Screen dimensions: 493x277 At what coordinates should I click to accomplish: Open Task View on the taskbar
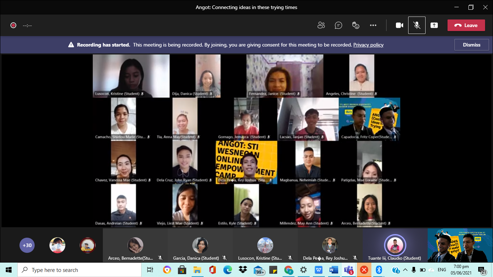(150, 270)
